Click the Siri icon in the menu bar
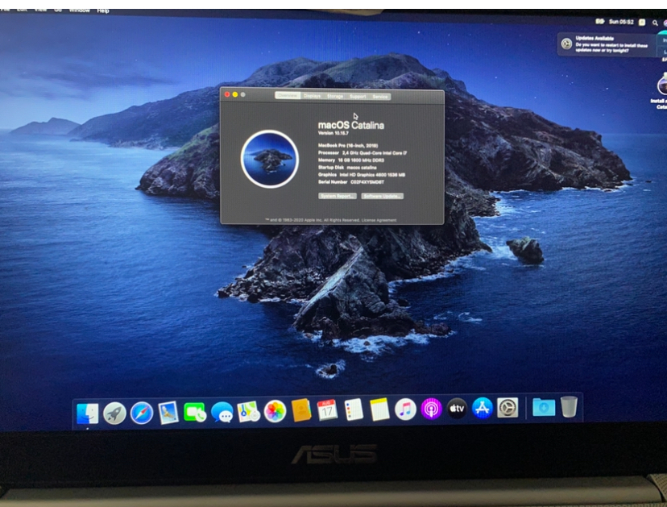 665,23
